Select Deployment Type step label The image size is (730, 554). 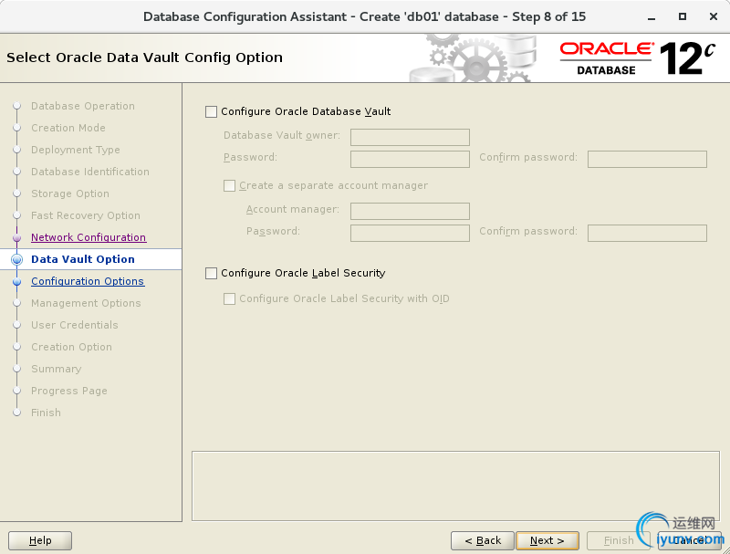click(76, 150)
